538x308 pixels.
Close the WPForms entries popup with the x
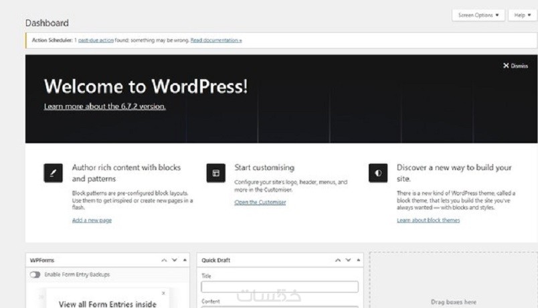(x=163, y=293)
